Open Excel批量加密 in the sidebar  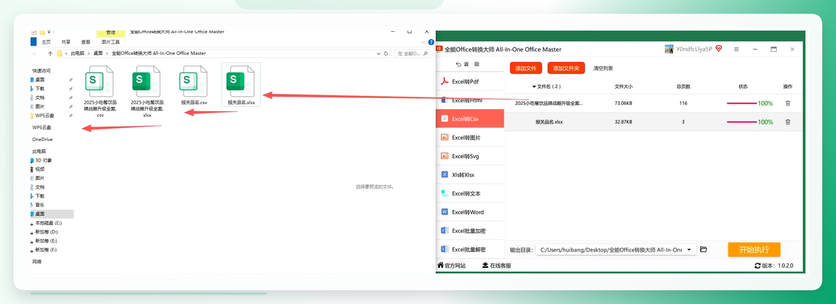pyautogui.click(x=469, y=231)
